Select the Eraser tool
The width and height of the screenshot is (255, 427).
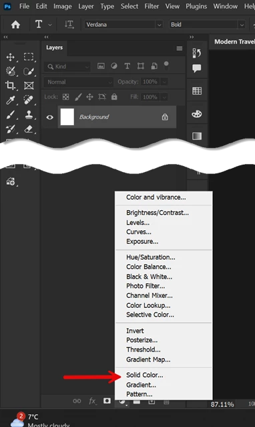click(29, 129)
